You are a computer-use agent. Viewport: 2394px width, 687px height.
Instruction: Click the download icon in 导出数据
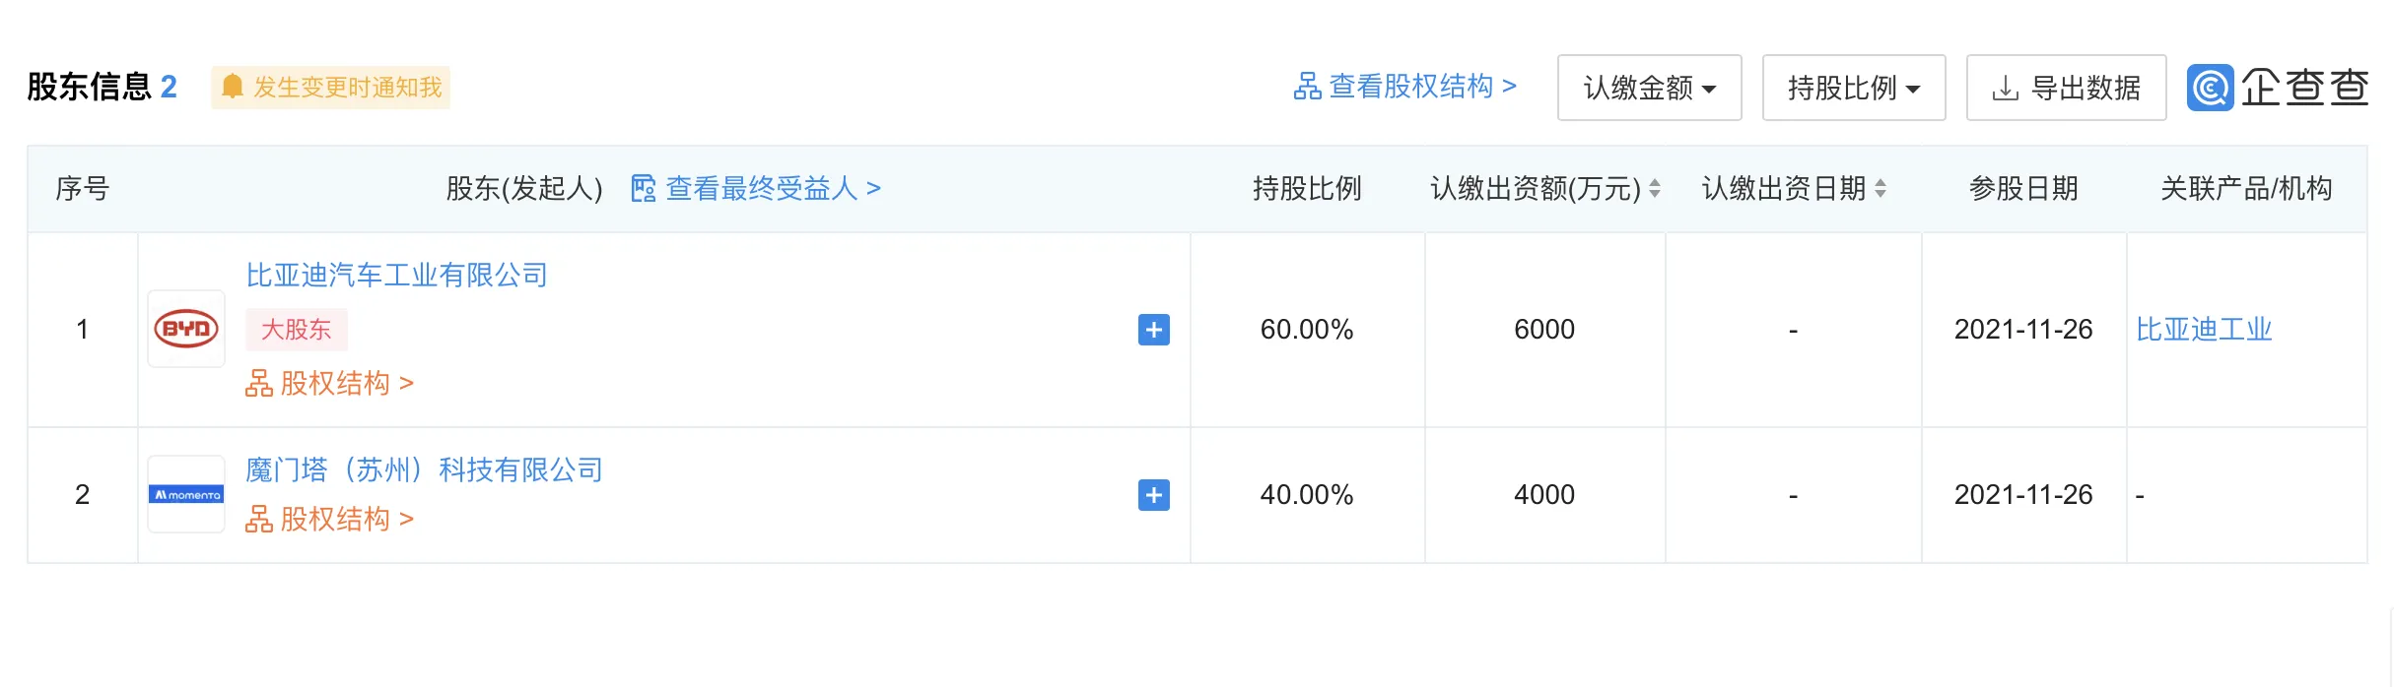[x=2005, y=89]
